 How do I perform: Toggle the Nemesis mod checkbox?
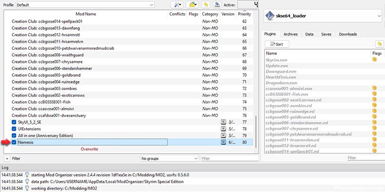(x=14, y=142)
